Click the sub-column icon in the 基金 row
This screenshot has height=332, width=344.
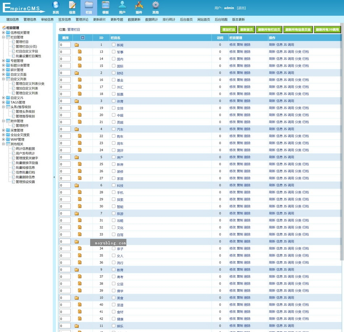80,80
